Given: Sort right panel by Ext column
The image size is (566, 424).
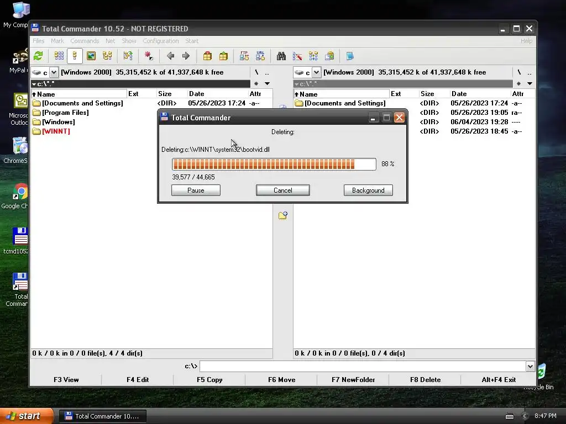Looking at the screenshot, I should pyautogui.click(x=404, y=94).
